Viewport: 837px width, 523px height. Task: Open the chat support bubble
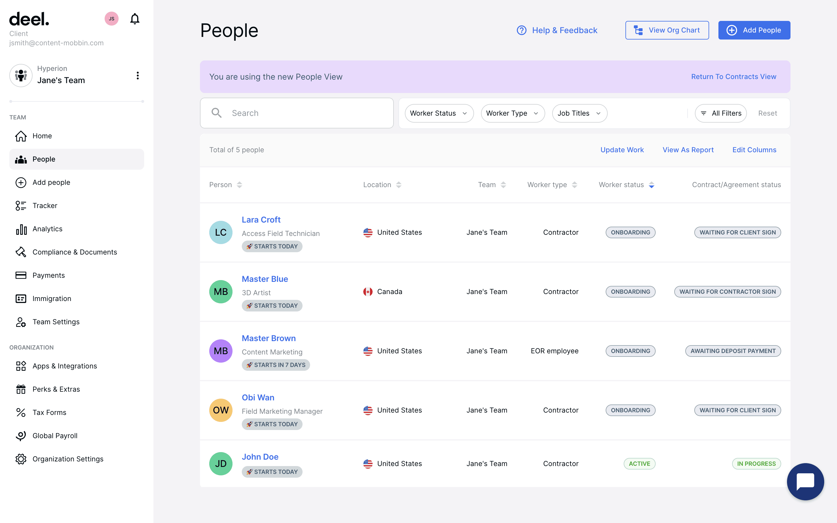click(x=805, y=481)
